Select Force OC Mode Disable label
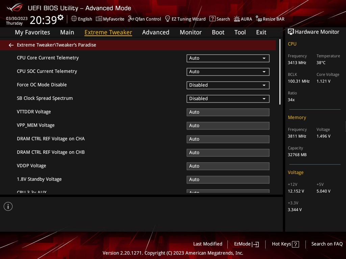 pyautogui.click(x=42, y=85)
